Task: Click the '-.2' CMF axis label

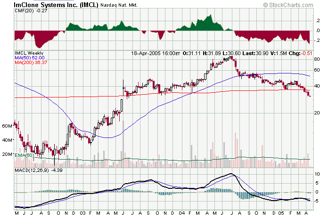Action: coord(317,40)
